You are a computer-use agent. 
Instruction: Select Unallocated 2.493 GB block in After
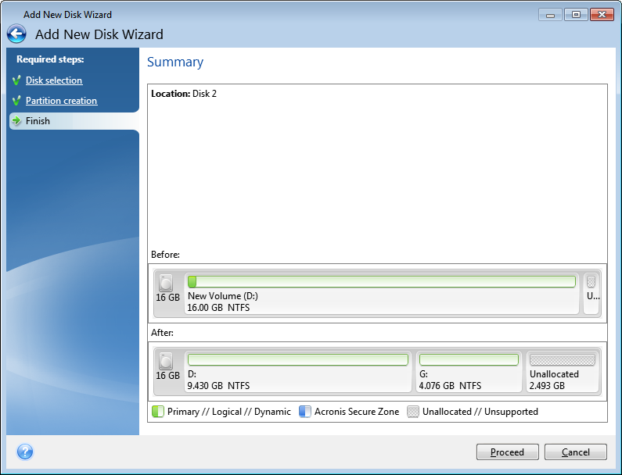click(x=563, y=371)
